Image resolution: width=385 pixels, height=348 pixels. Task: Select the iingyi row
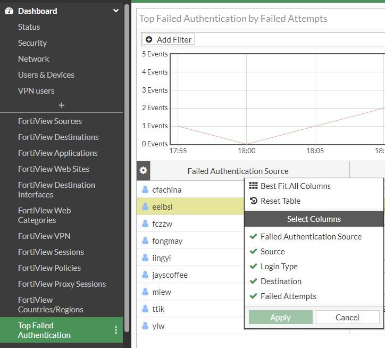[190, 258]
